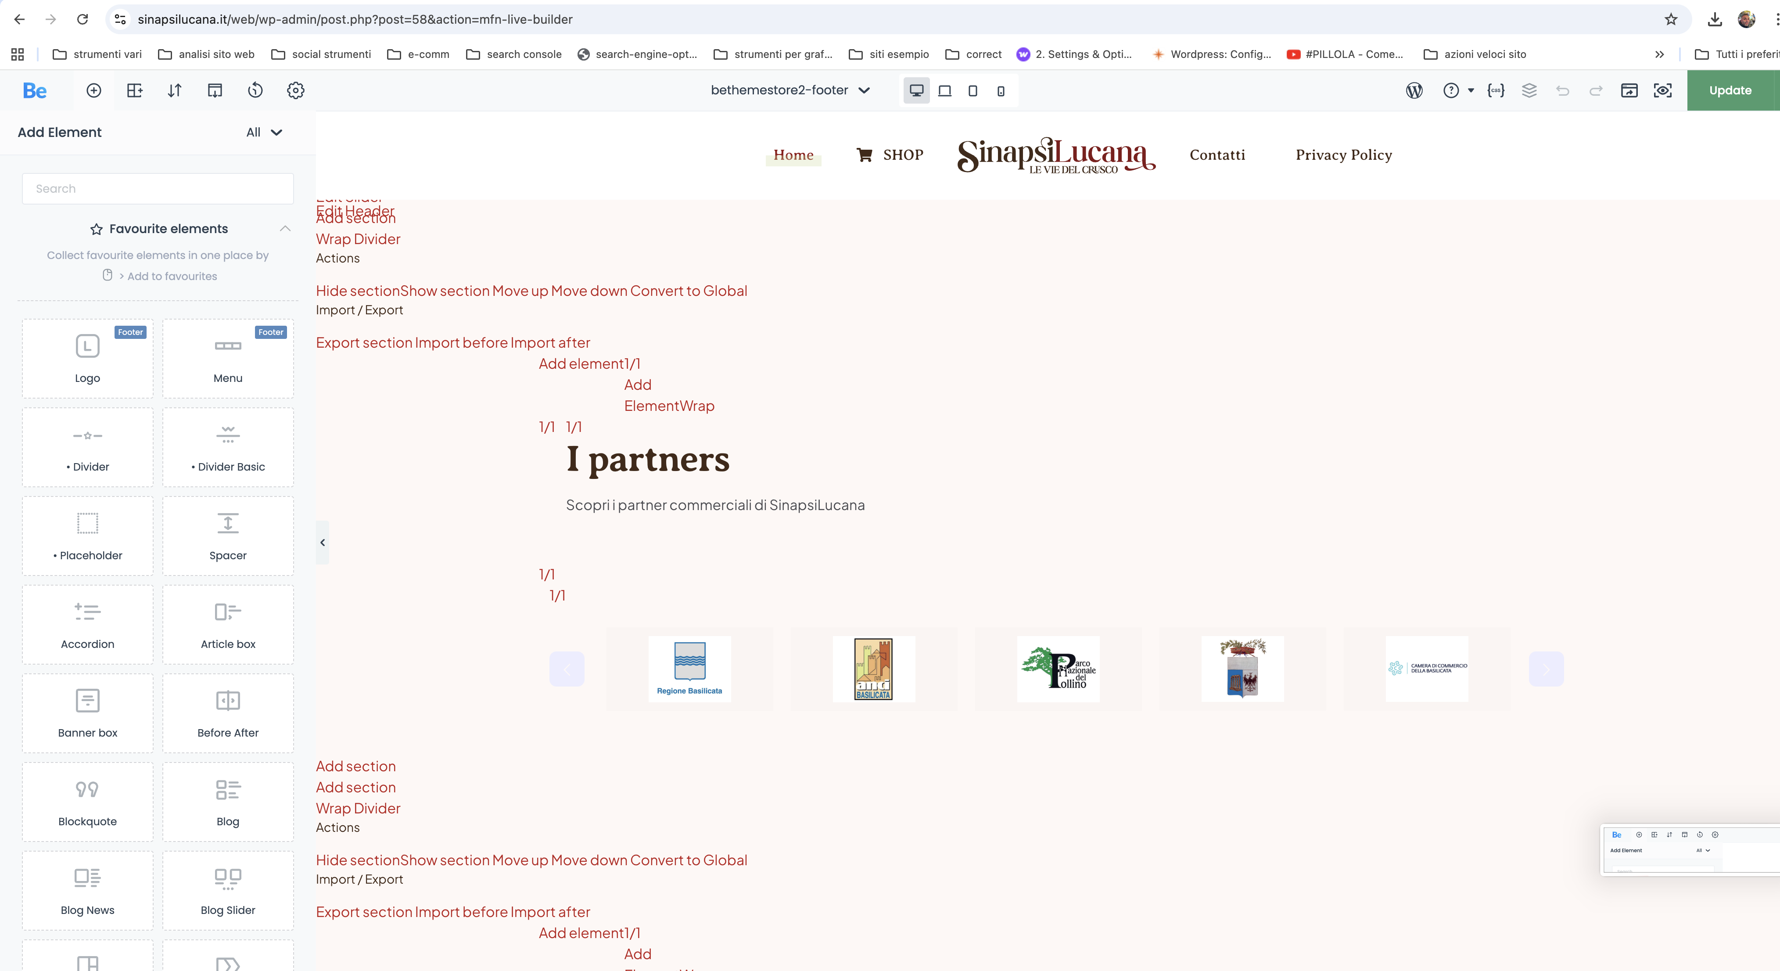
Task: Switch to mobile preview mode
Action: (x=1001, y=90)
